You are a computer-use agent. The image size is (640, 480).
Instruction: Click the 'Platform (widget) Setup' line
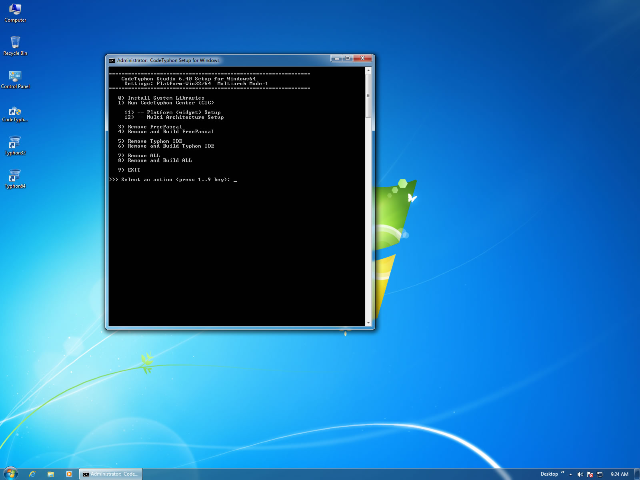coord(172,112)
